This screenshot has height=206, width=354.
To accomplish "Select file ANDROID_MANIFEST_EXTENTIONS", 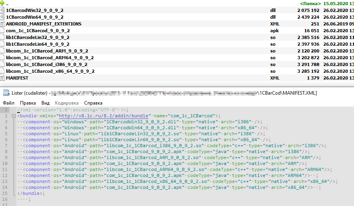I will [43, 24].
